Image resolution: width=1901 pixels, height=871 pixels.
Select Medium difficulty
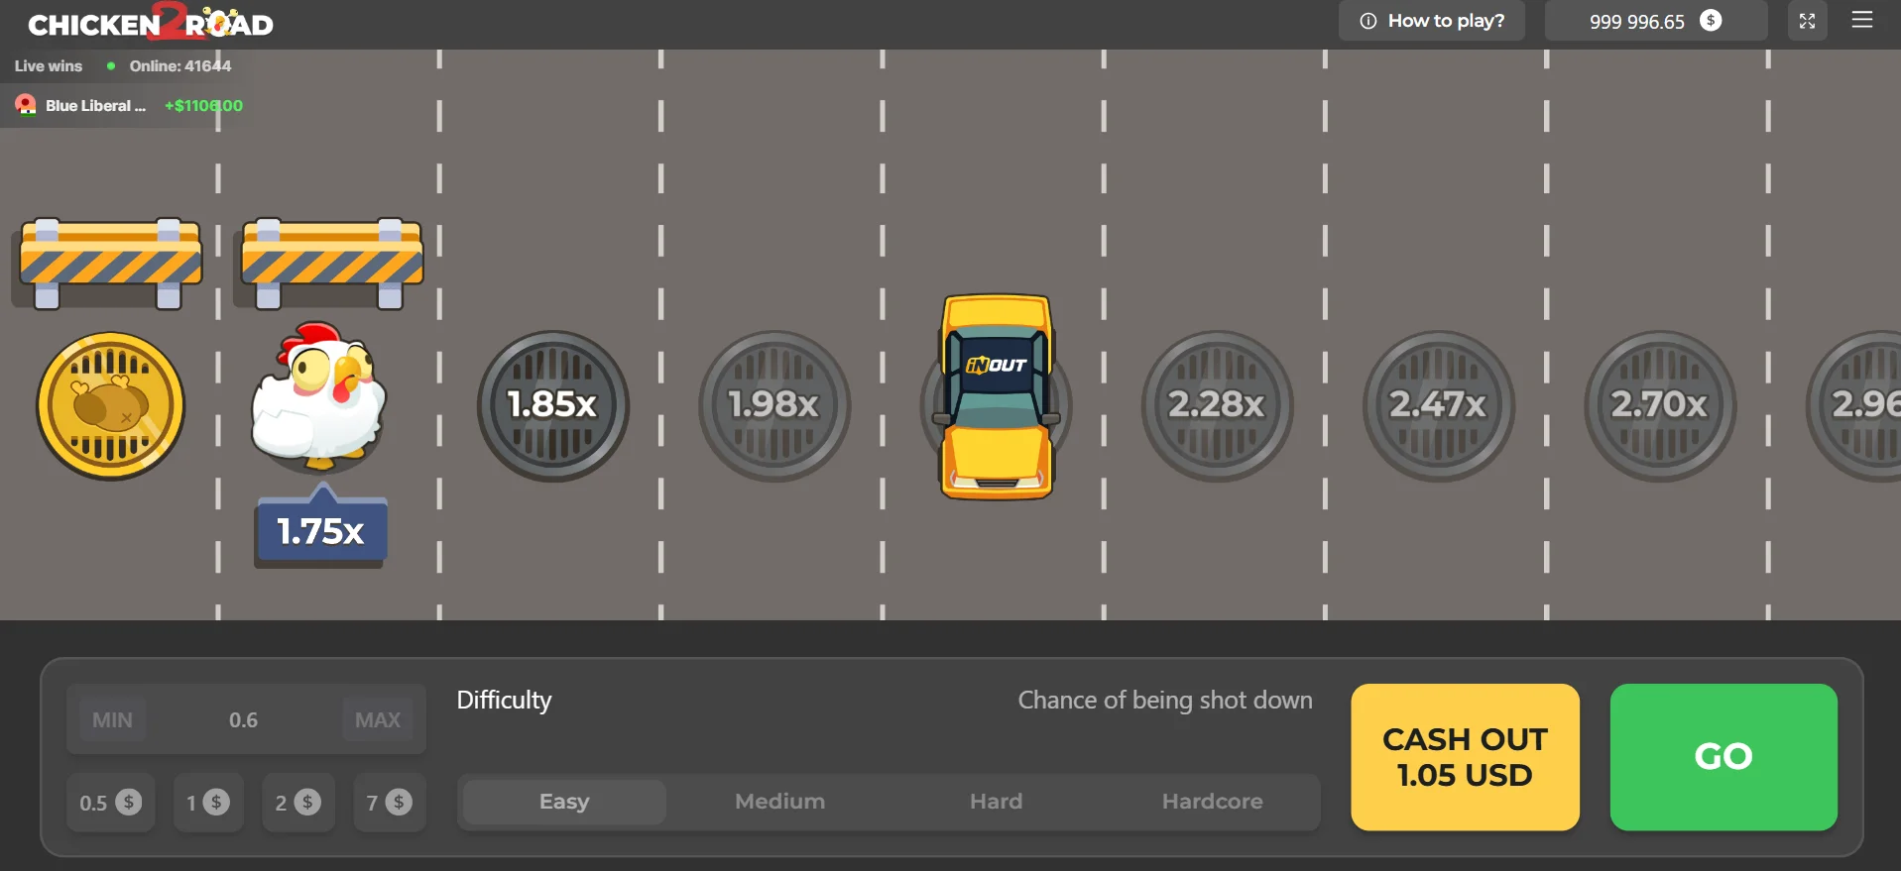pos(780,802)
